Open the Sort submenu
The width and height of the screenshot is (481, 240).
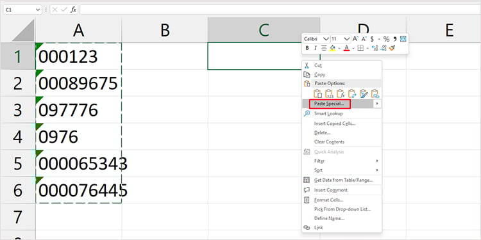click(x=342, y=170)
